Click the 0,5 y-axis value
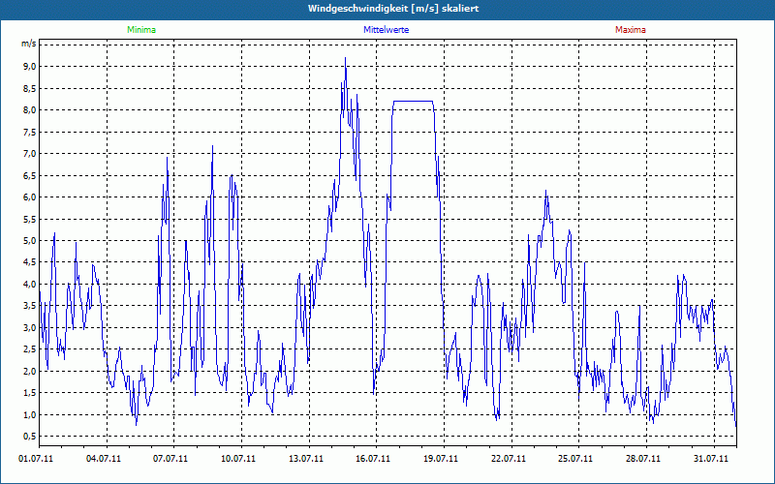 pos(30,437)
